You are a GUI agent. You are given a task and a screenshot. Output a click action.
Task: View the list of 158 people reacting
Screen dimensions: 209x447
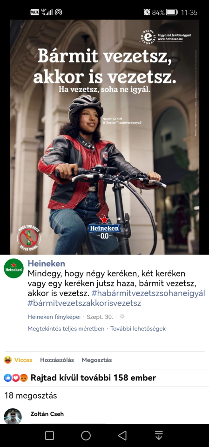(x=93, y=378)
